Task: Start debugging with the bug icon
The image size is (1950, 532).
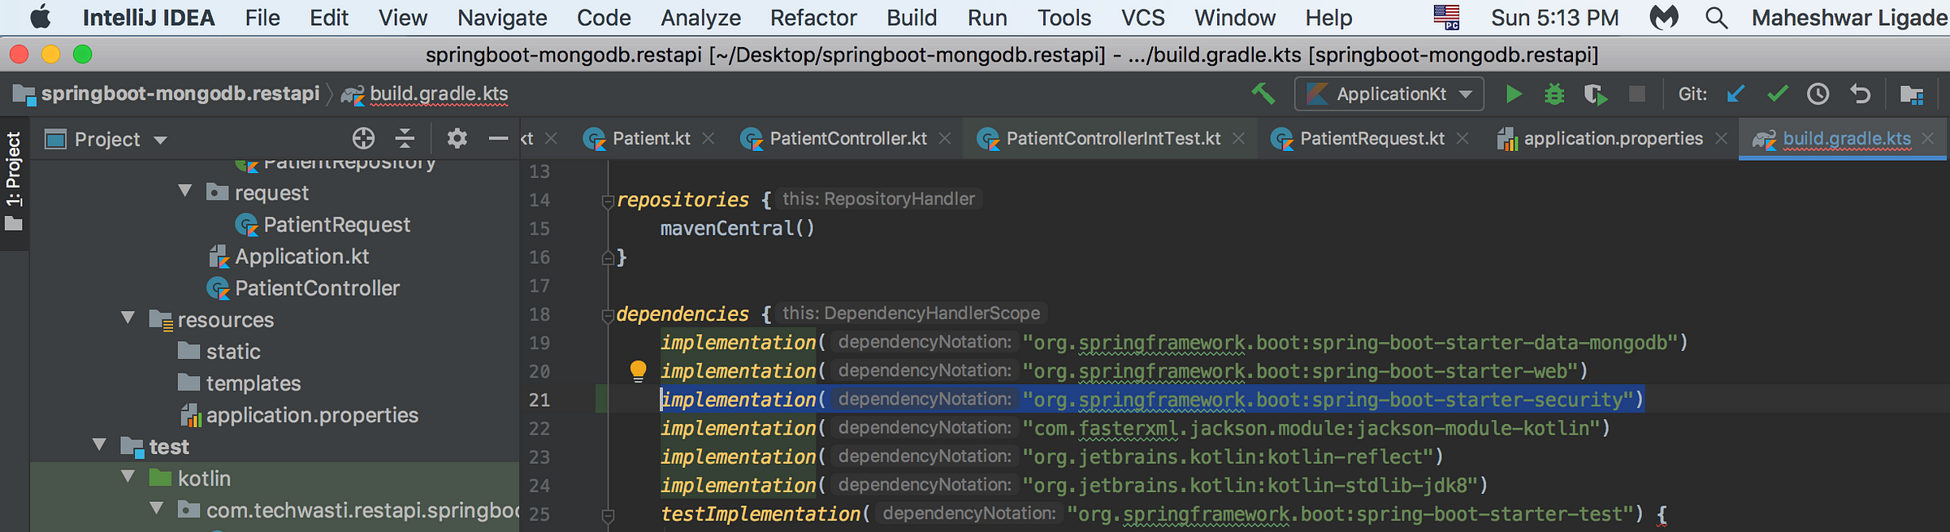Action: click(1554, 94)
